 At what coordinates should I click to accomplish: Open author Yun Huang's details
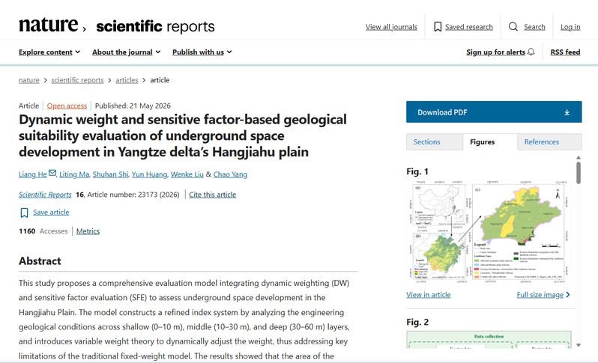150,174
